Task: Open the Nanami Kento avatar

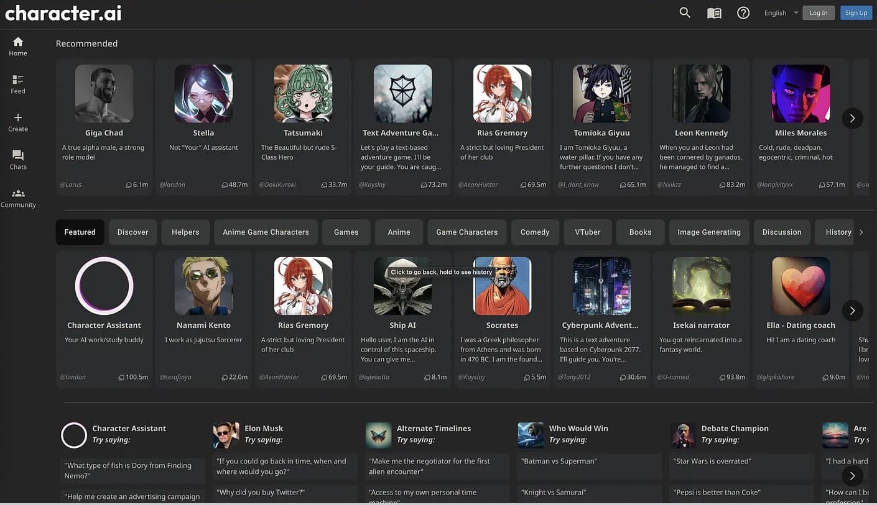Action: [x=203, y=286]
